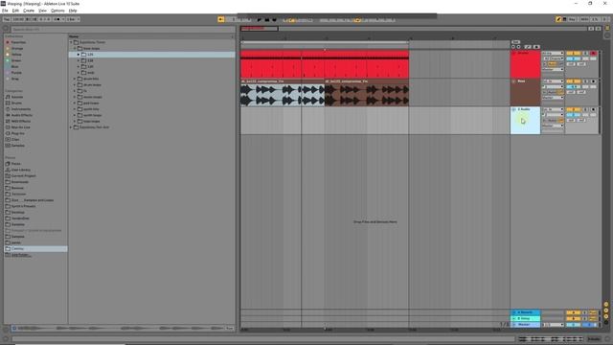The height and width of the screenshot is (345, 613).
Task: Select the Plug-ins category
Action: pos(17,133)
